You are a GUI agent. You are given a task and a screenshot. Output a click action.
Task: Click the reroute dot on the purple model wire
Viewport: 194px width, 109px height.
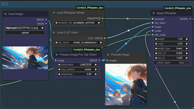[175, 102]
